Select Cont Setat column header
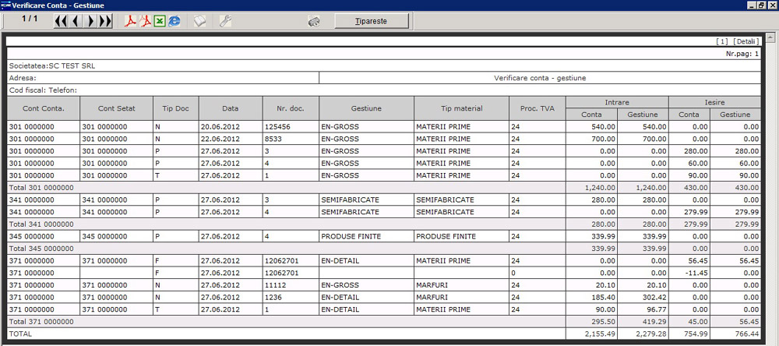The height and width of the screenshot is (346, 779). 117,108
